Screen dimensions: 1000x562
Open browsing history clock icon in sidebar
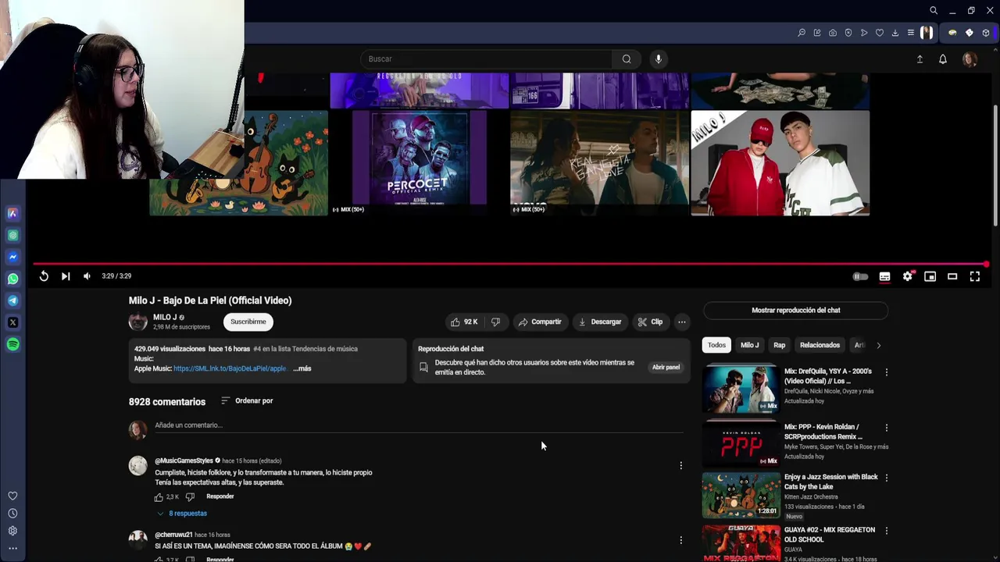tap(12, 514)
